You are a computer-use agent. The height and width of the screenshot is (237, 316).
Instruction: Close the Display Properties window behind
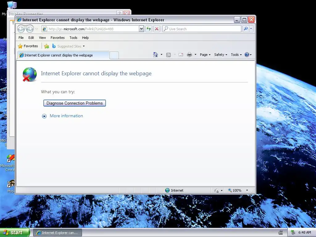pos(127,13)
